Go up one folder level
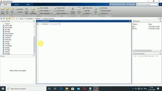This screenshot has height=91, width=162. [x=7, y=18]
